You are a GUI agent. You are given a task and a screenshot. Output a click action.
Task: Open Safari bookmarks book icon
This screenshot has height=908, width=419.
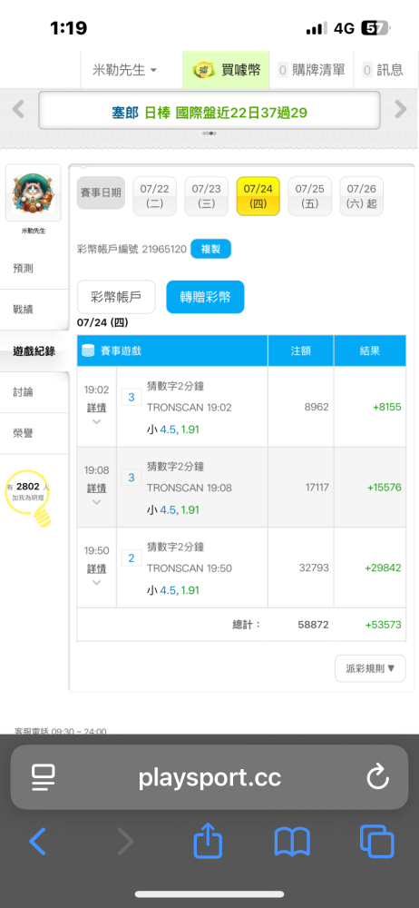click(x=292, y=842)
